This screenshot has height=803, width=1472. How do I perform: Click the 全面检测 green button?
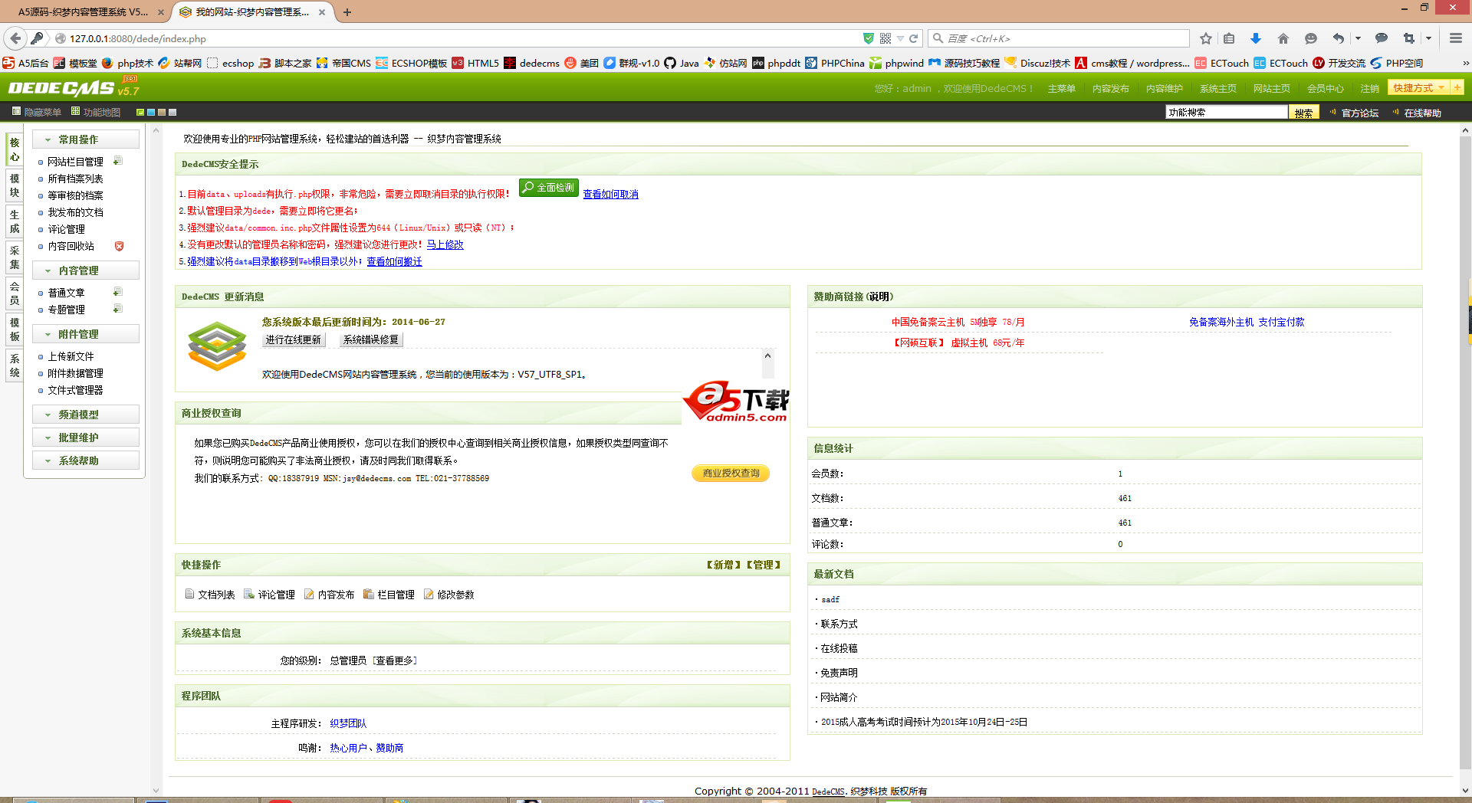click(548, 188)
